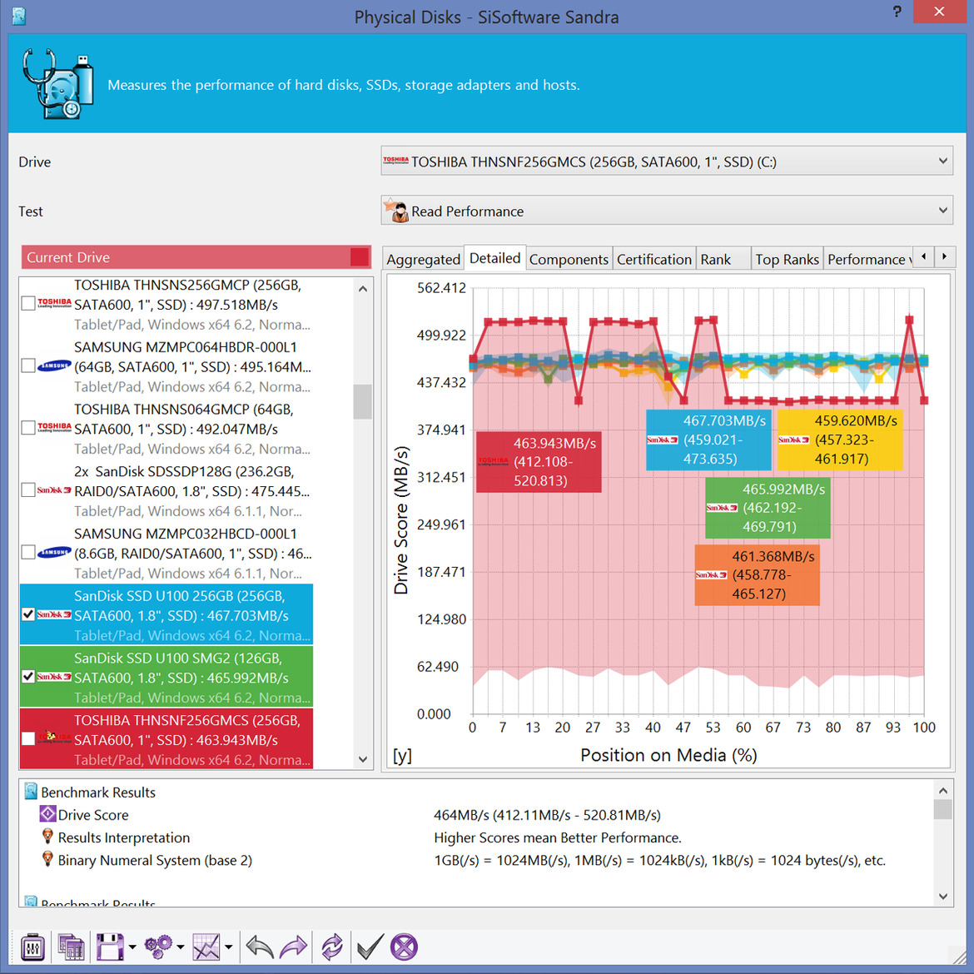Click the SanDisk logo in the green legend box

click(722, 508)
